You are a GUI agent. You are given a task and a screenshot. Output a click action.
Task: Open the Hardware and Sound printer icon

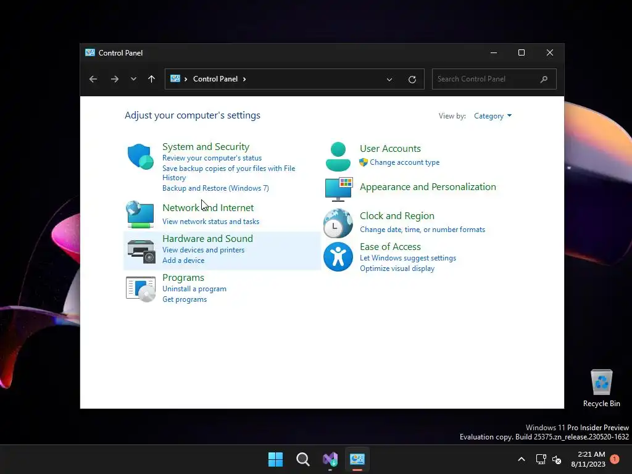click(141, 251)
